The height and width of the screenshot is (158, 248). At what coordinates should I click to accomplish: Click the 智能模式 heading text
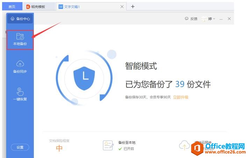(x=141, y=66)
